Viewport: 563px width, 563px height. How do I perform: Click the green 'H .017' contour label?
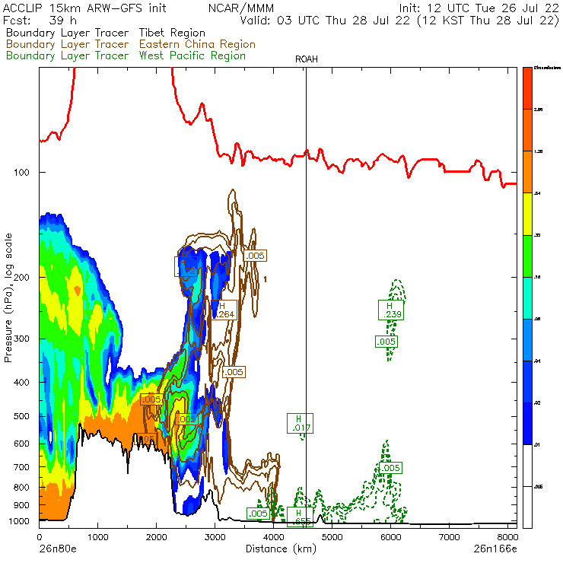click(x=300, y=423)
